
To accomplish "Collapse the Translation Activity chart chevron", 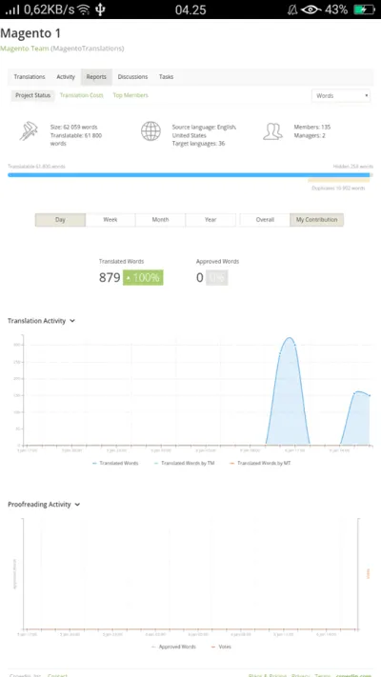I will [72, 321].
